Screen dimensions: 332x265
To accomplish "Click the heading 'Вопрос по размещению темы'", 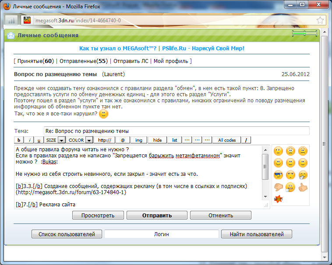I will click(x=56, y=74).
